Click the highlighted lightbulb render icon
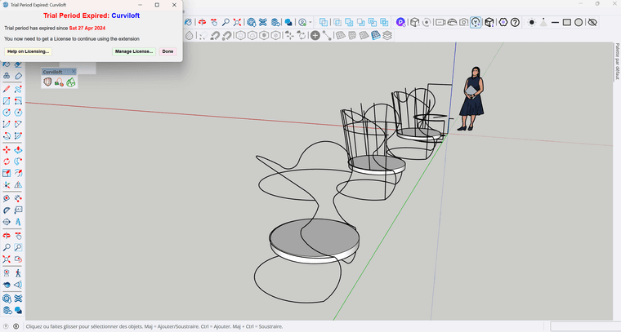This screenshot has width=621, height=332. [x=476, y=22]
